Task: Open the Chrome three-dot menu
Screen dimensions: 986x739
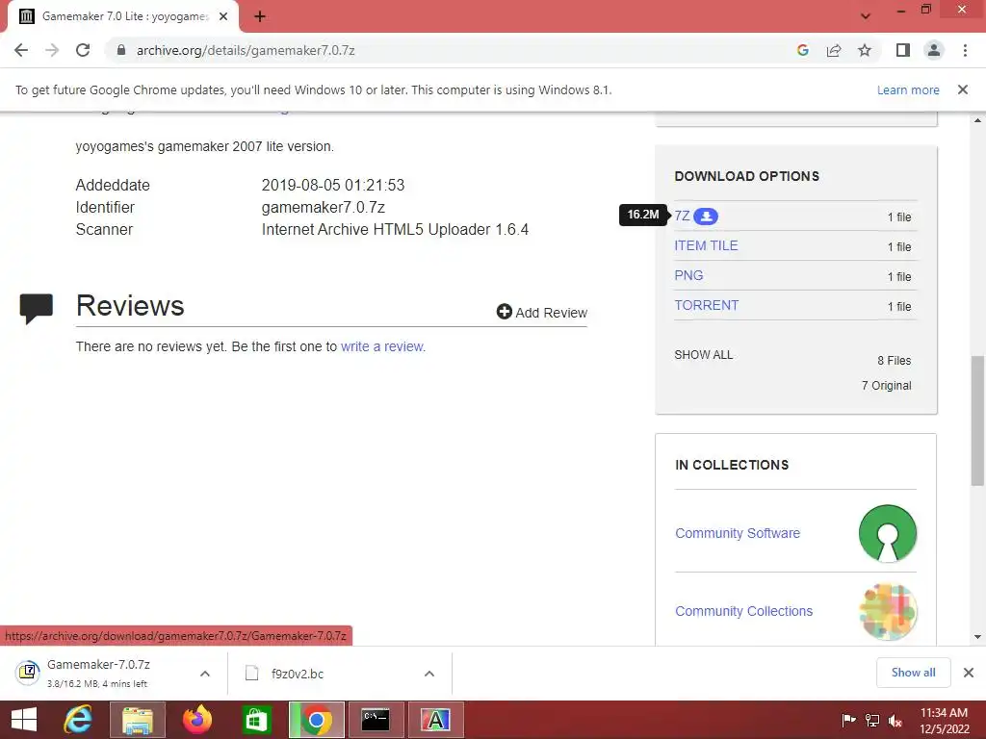Action: 965,50
